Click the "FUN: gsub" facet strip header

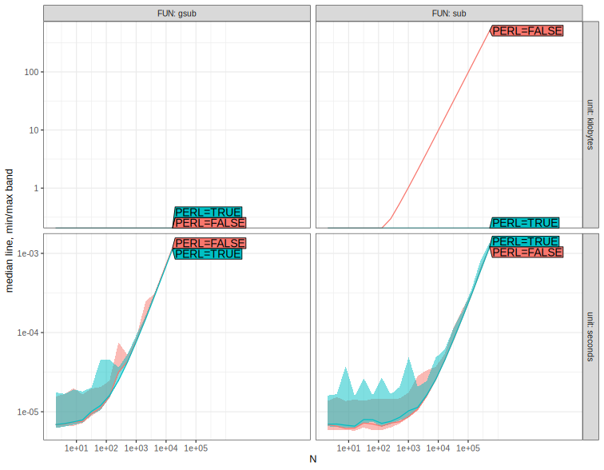point(177,14)
